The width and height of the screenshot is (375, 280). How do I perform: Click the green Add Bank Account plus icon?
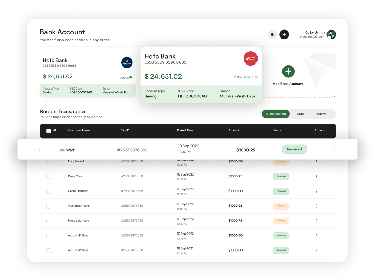[x=288, y=71]
